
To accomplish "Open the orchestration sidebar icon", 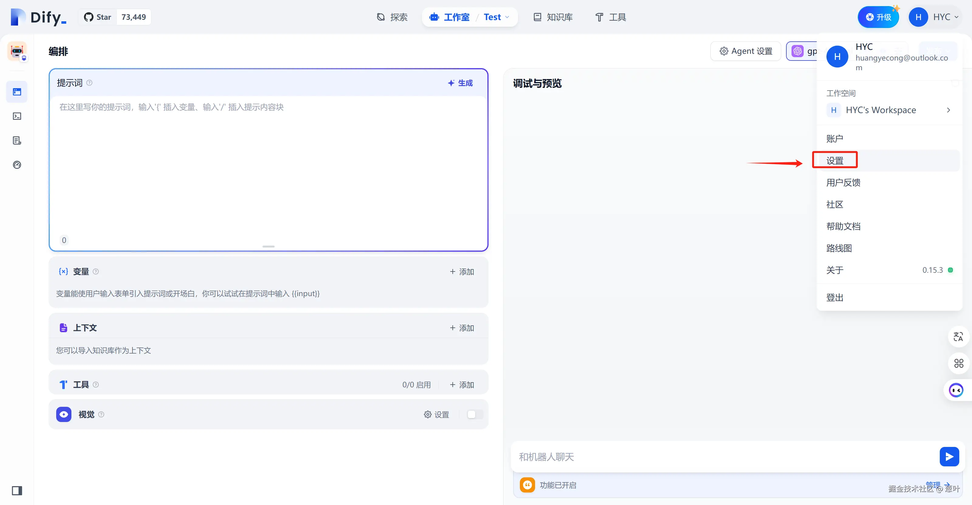I will [17, 92].
